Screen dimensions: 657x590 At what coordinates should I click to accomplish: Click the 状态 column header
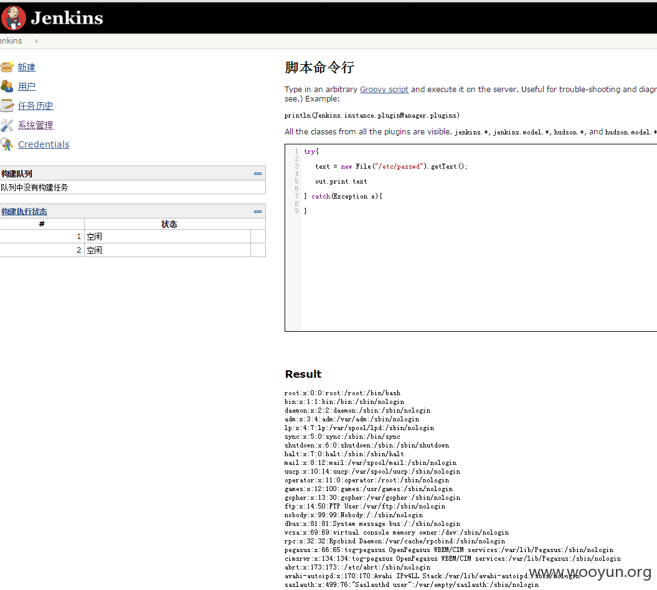click(169, 225)
